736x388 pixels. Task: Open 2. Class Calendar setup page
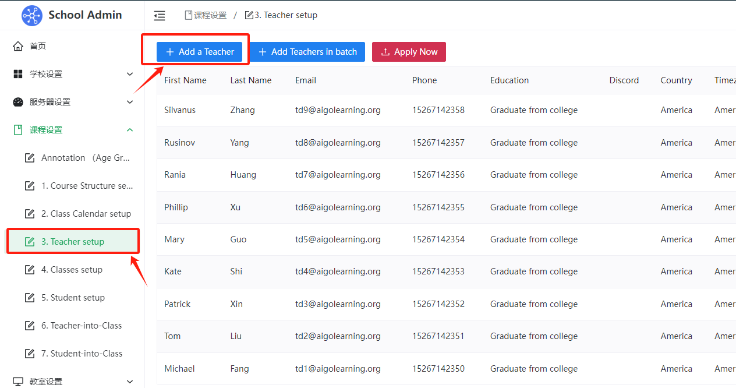click(86, 214)
